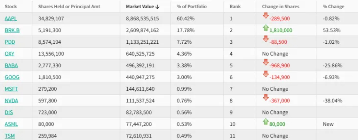Open the AAPL stock link
The width and height of the screenshot is (358, 140).
(x=11, y=18)
